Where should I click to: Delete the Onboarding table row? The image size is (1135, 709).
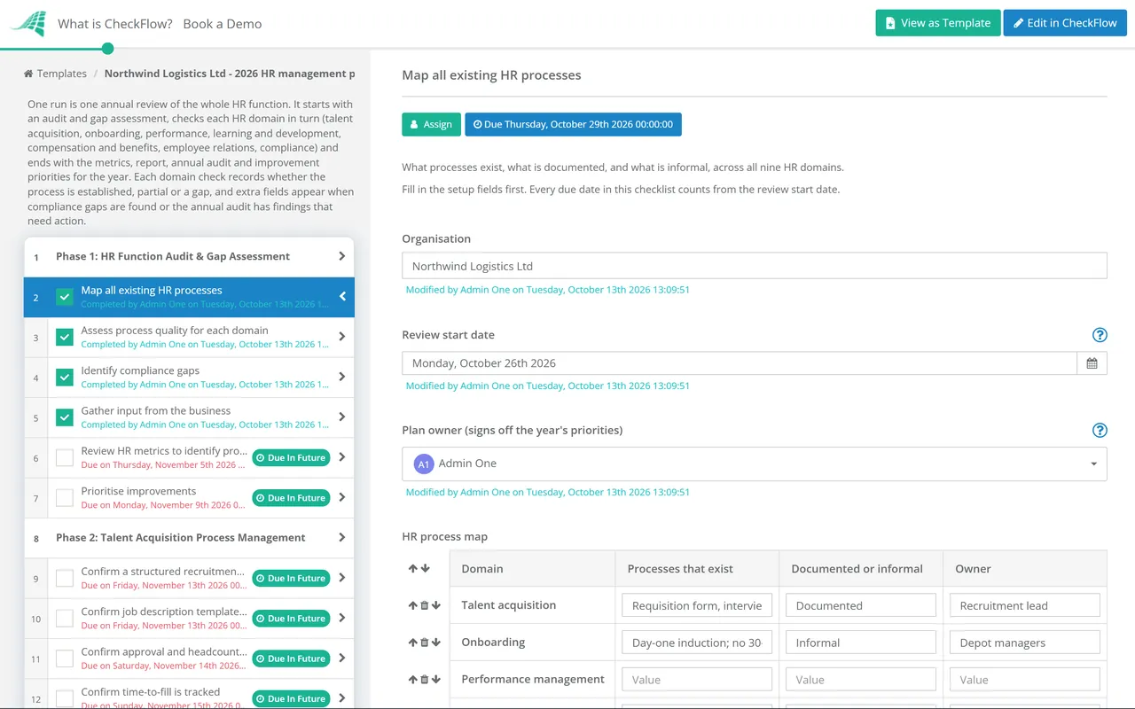tap(424, 643)
